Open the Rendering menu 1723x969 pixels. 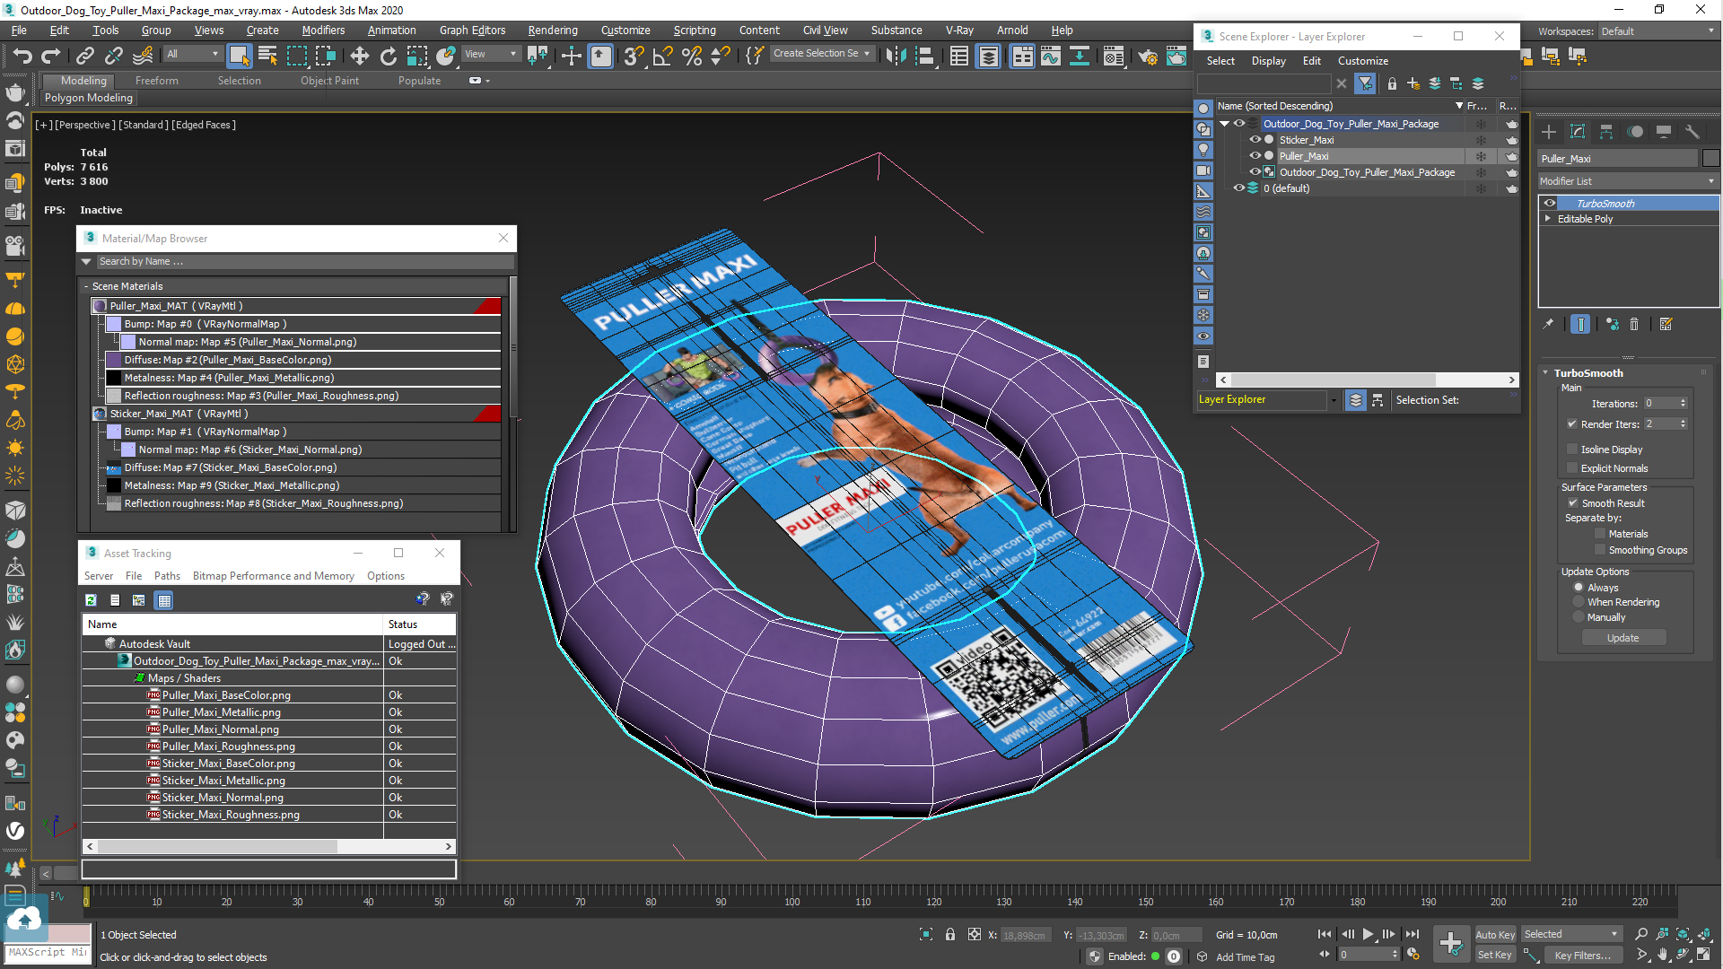(552, 30)
